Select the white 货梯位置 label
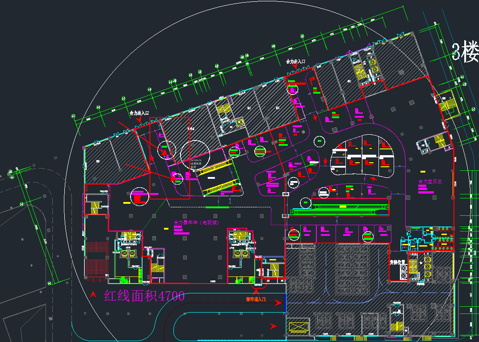479x342 pixels. pos(398,262)
